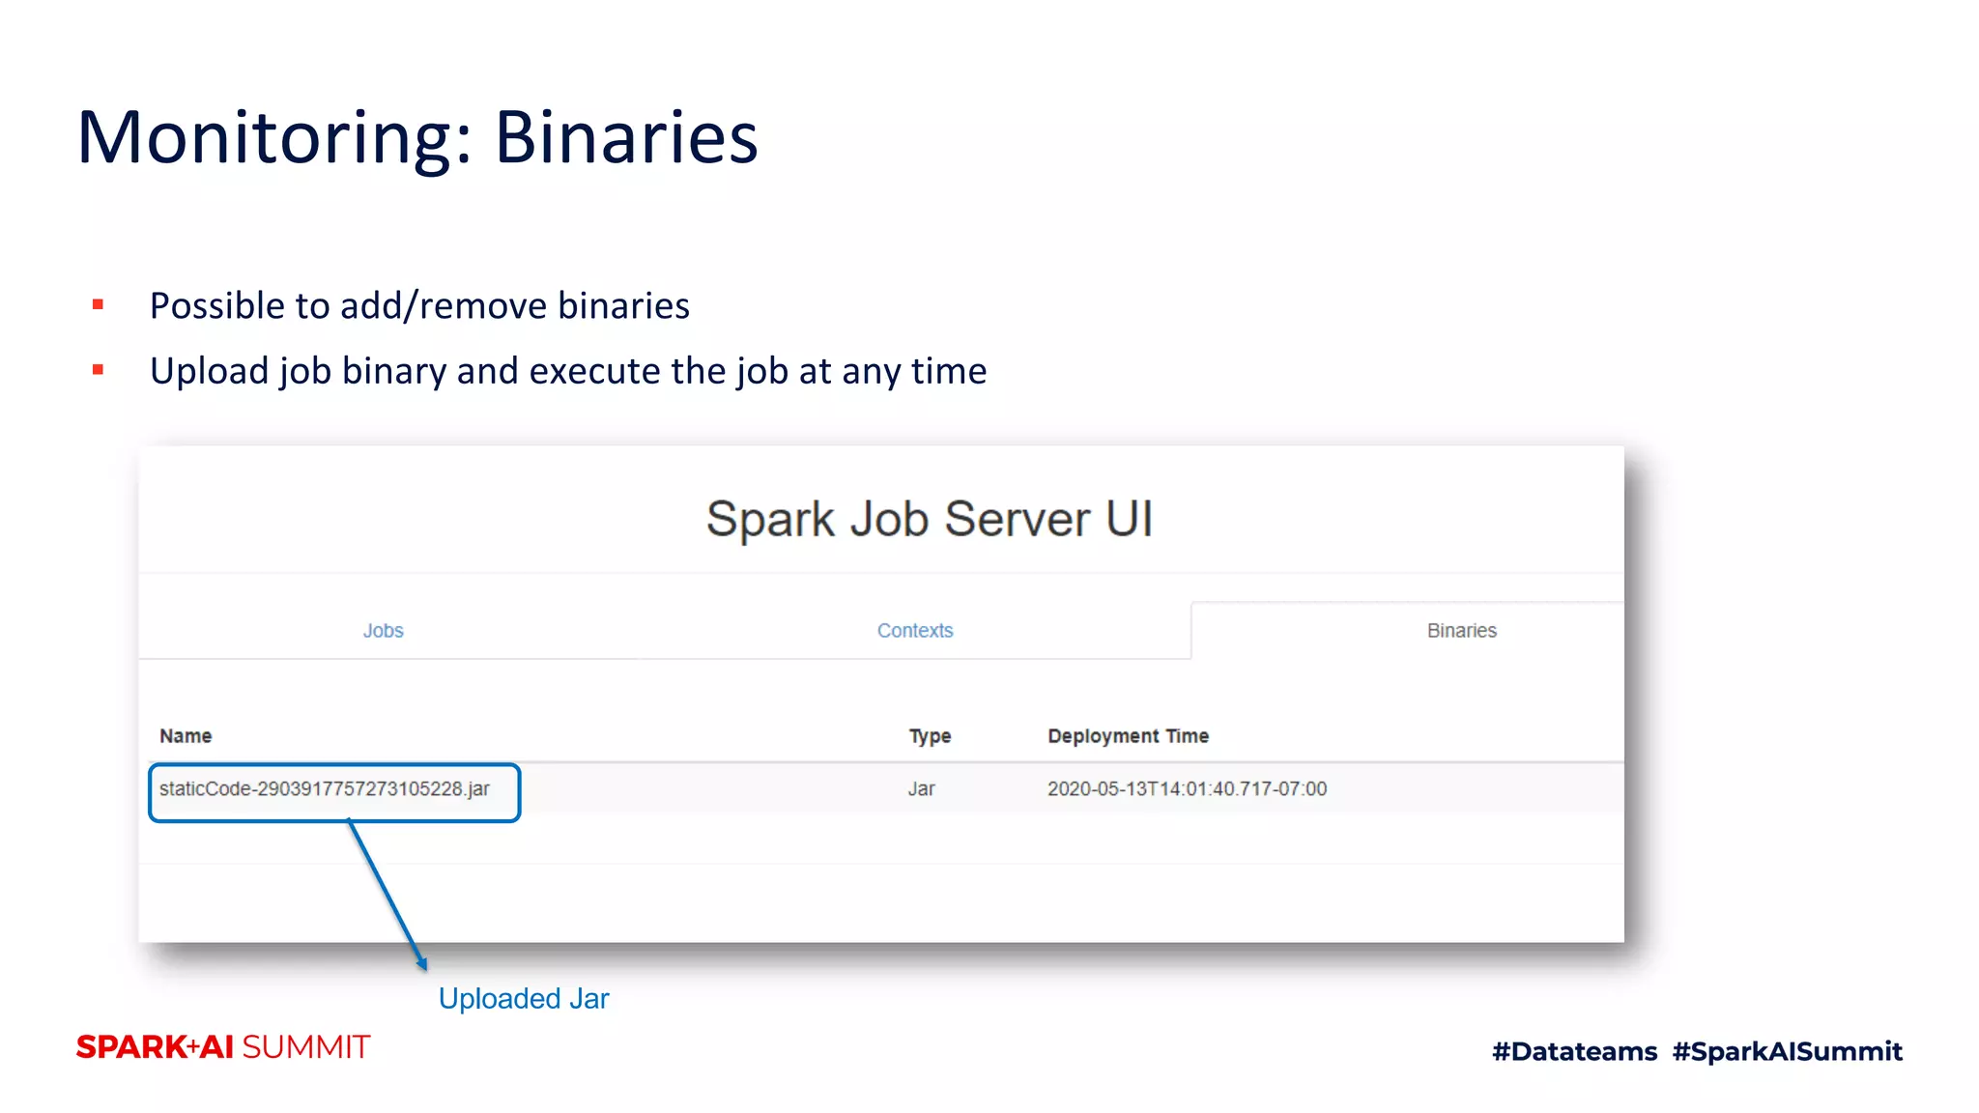This screenshot has height=1113, width=1979.
Task: Click the Type column header
Action: 930,736
